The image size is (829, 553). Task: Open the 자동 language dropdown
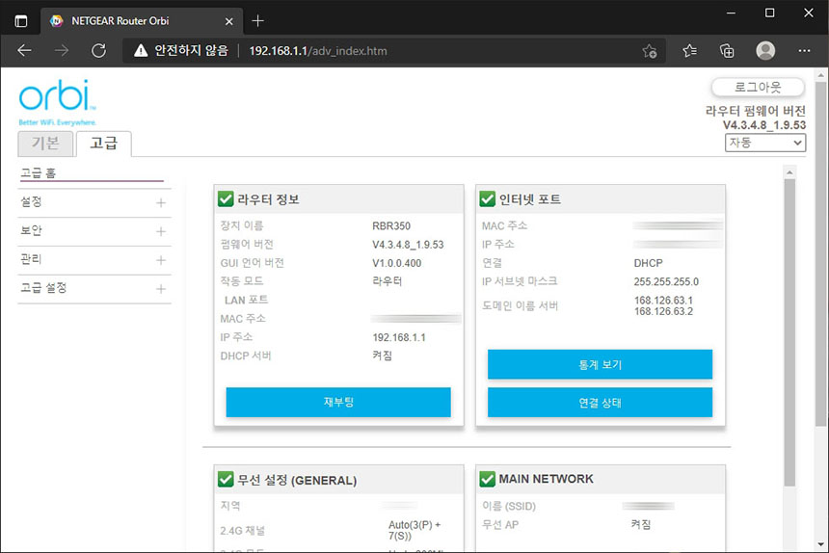[765, 143]
